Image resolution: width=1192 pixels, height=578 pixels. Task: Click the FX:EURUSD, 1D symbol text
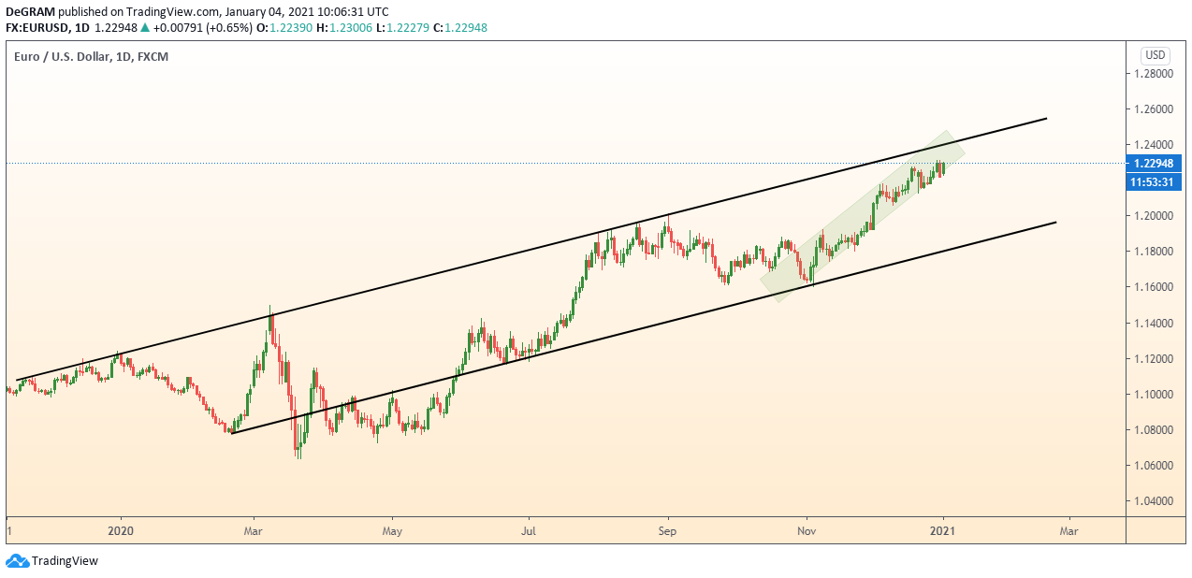pyautogui.click(x=46, y=27)
